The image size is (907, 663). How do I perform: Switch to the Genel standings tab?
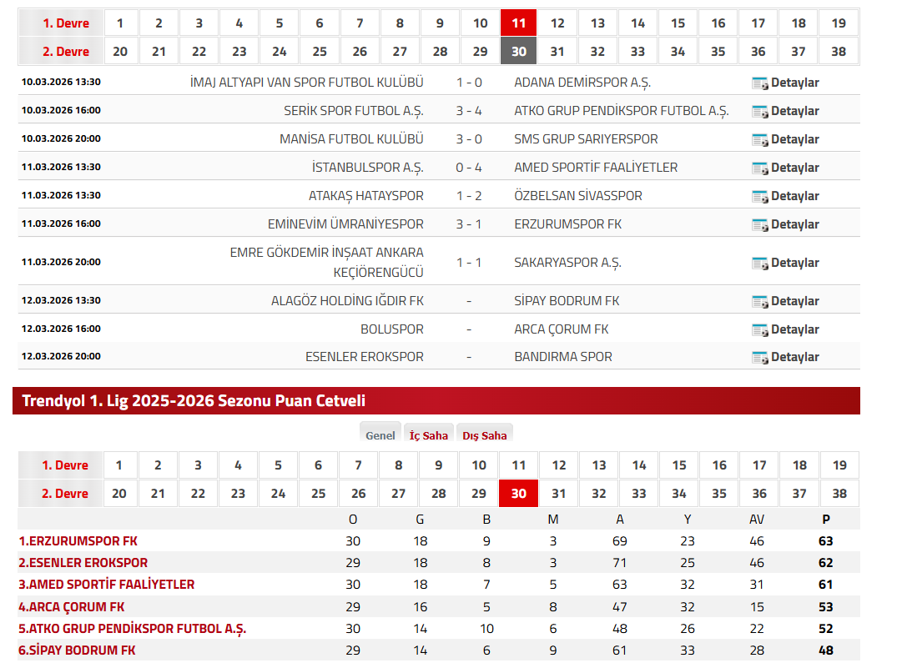(x=380, y=435)
